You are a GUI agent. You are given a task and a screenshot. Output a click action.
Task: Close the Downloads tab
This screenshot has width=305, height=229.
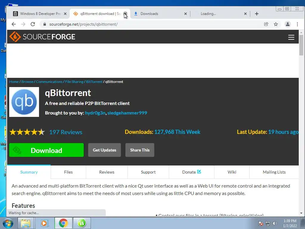point(186,14)
